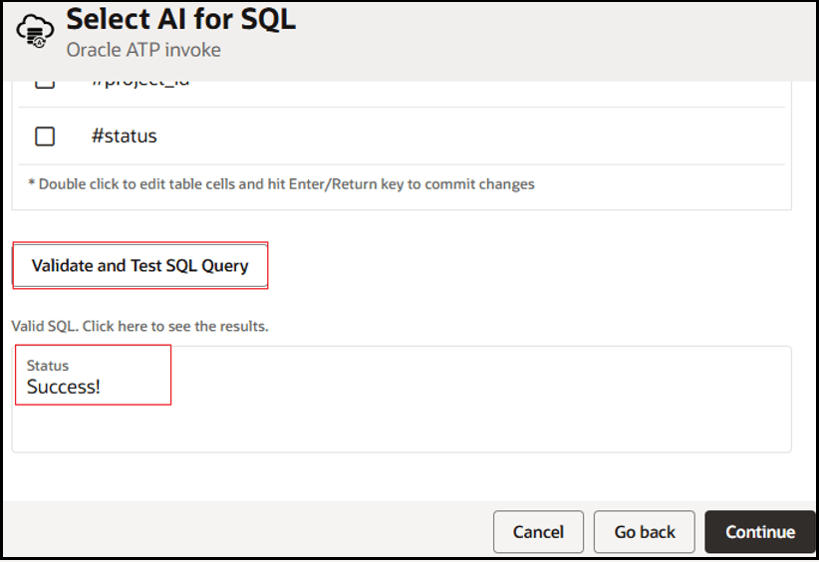
Task: Select the #project_id table cell text
Action: (139, 82)
